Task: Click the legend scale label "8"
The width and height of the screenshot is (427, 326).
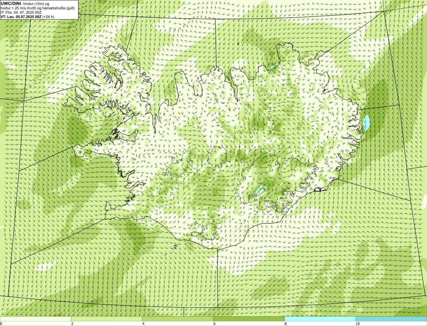Action: tap(286, 324)
